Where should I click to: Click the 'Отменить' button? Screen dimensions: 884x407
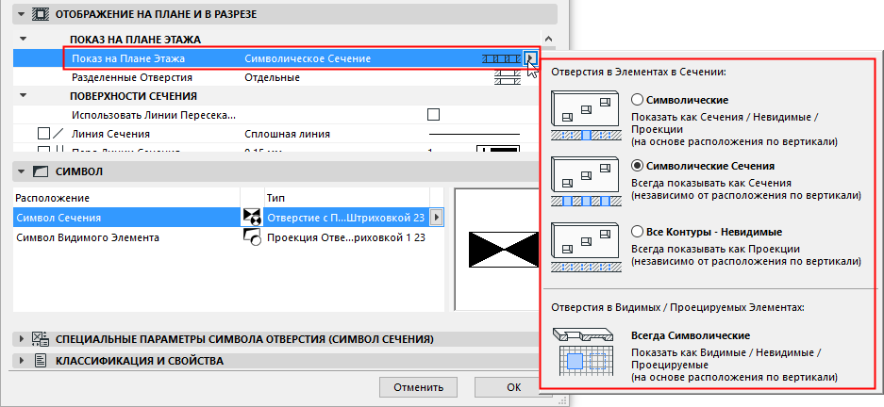pos(418,387)
